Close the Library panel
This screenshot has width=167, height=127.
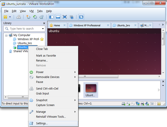(44, 23)
